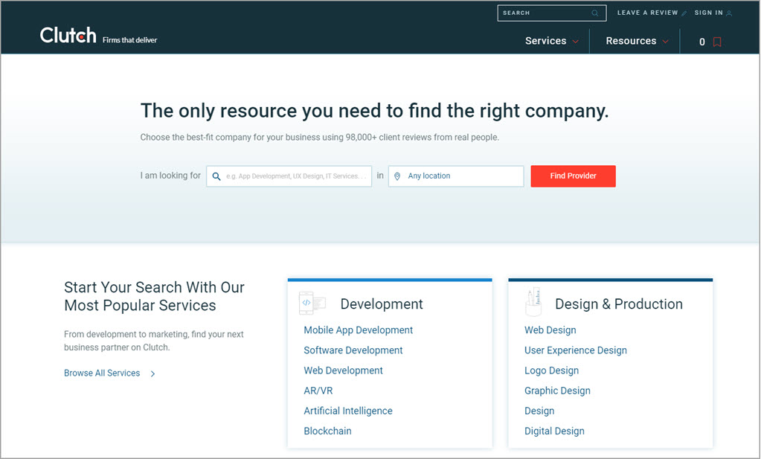761x459 pixels.
Task: Go to the Sign In page
Action: [708, 13]
